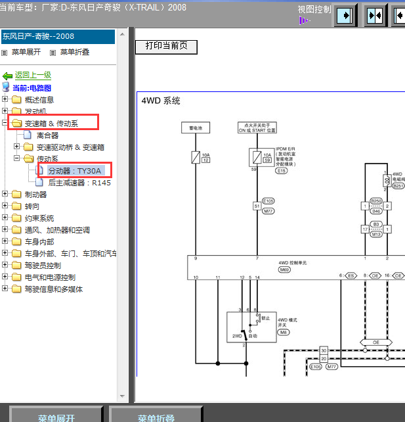Expand the 制动器 folder
Viewport: 405px width, 422px height.
click(5, 193)
